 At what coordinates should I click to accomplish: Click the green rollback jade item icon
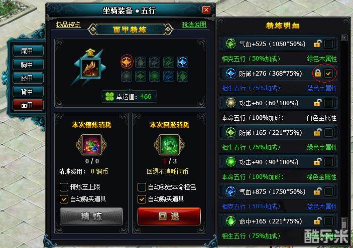click(x=169, y=145)
